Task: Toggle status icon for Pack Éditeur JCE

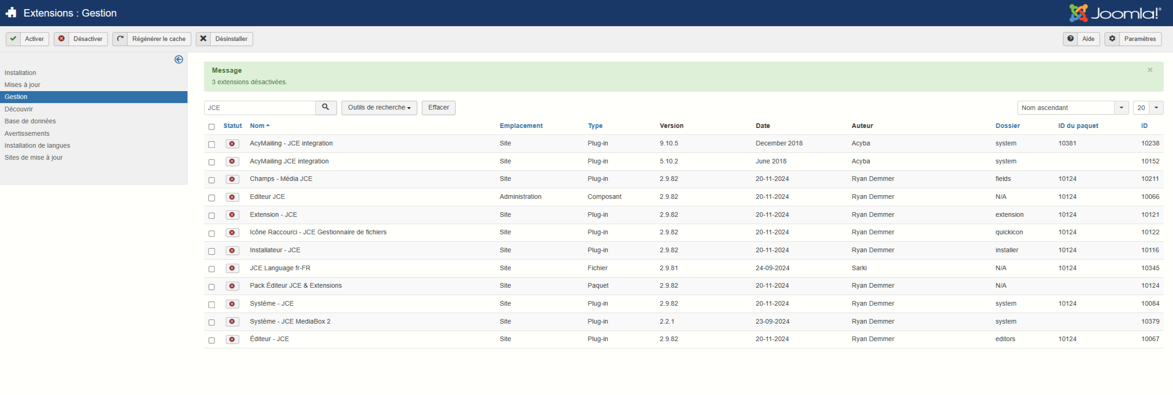Action: (232, 286)
